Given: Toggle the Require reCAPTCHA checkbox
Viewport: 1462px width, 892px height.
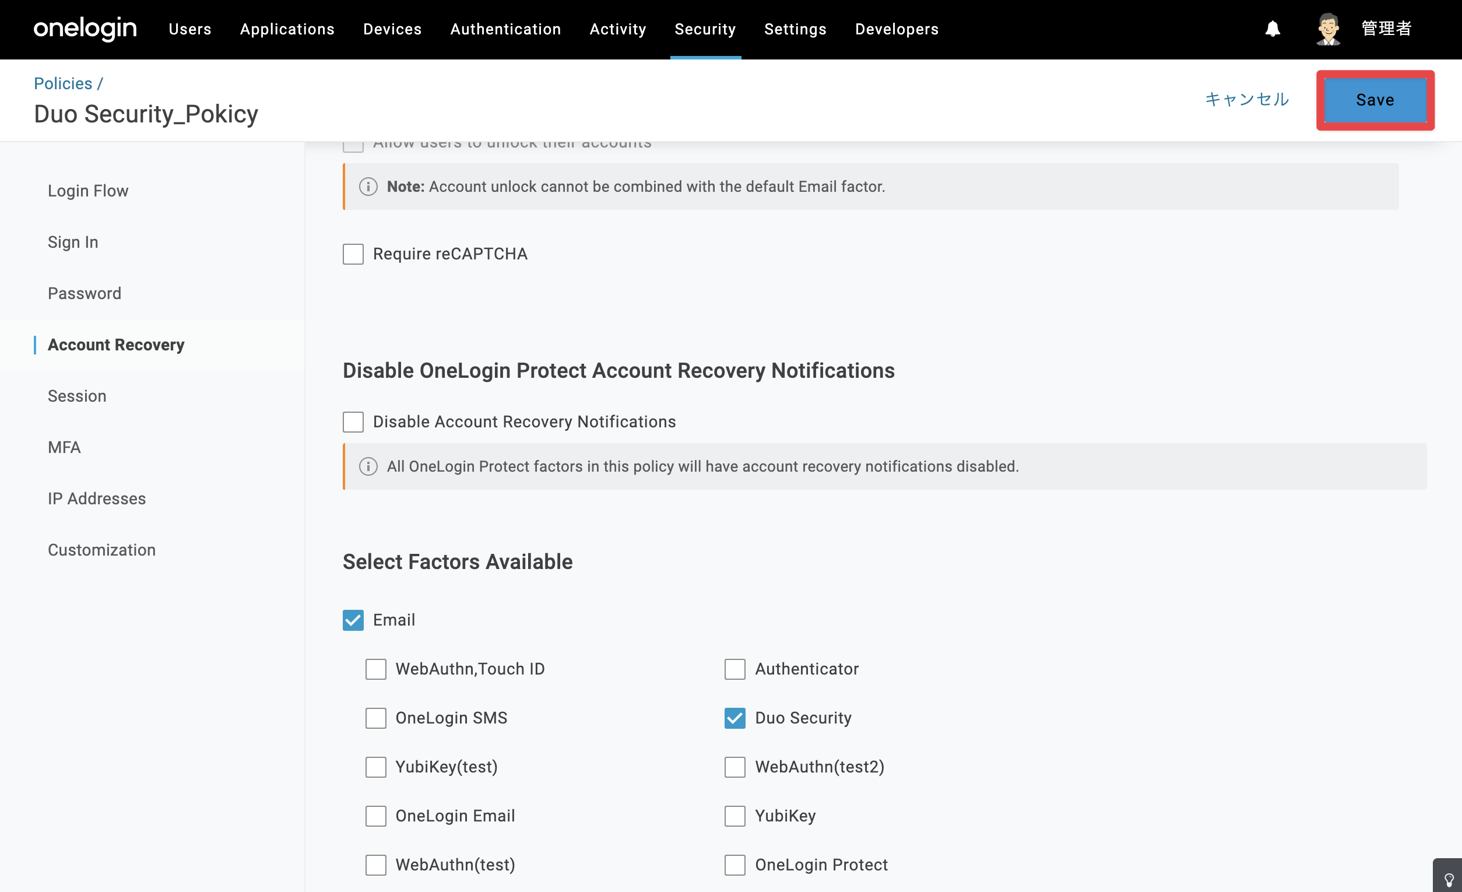Looking at the screenshot, I should [x=353, y=254].
